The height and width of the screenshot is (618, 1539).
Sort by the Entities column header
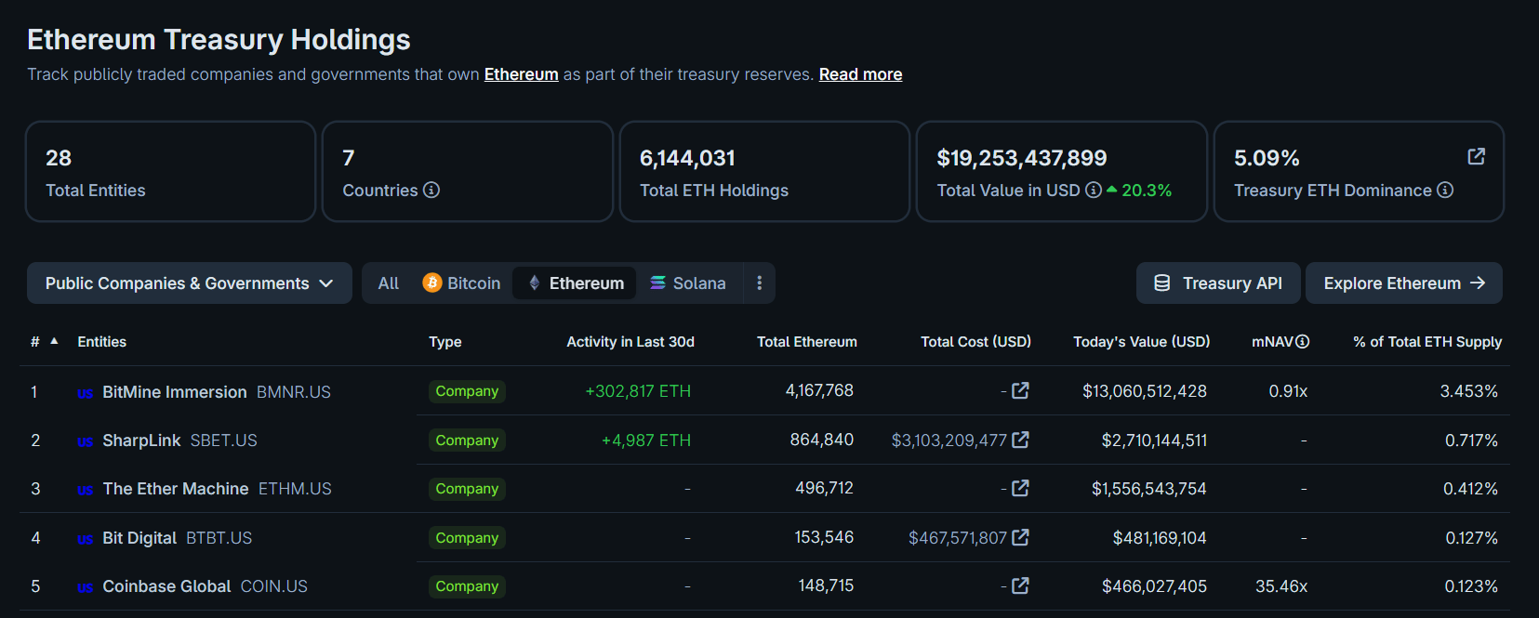pos(102,342)
